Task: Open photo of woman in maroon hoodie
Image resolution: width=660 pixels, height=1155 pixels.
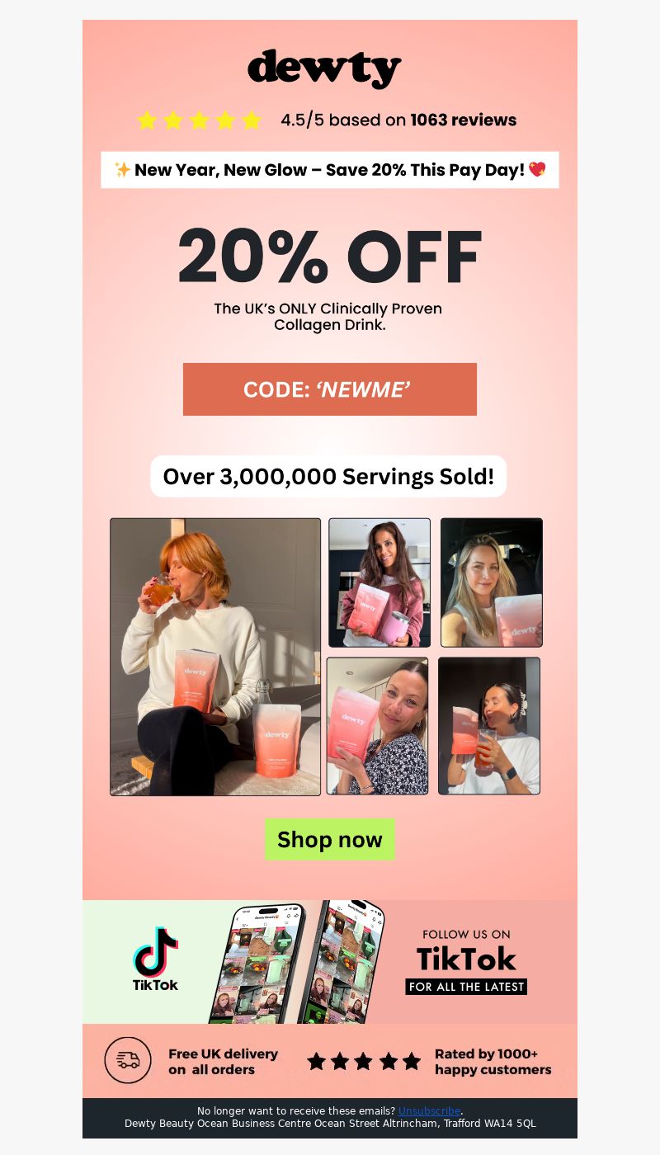Action: coord(379,582)
